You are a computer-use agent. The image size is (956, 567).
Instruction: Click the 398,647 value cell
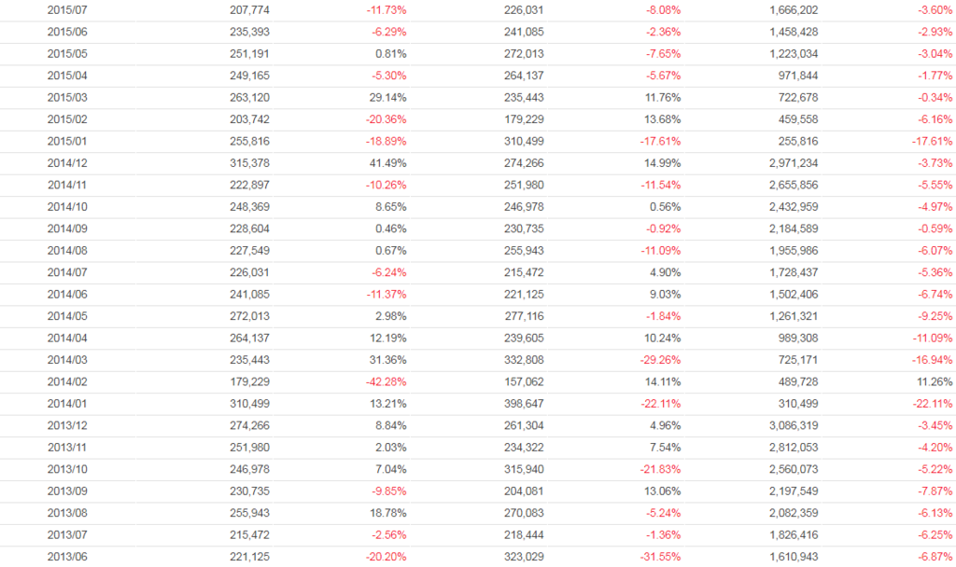(x=523, y=404)
